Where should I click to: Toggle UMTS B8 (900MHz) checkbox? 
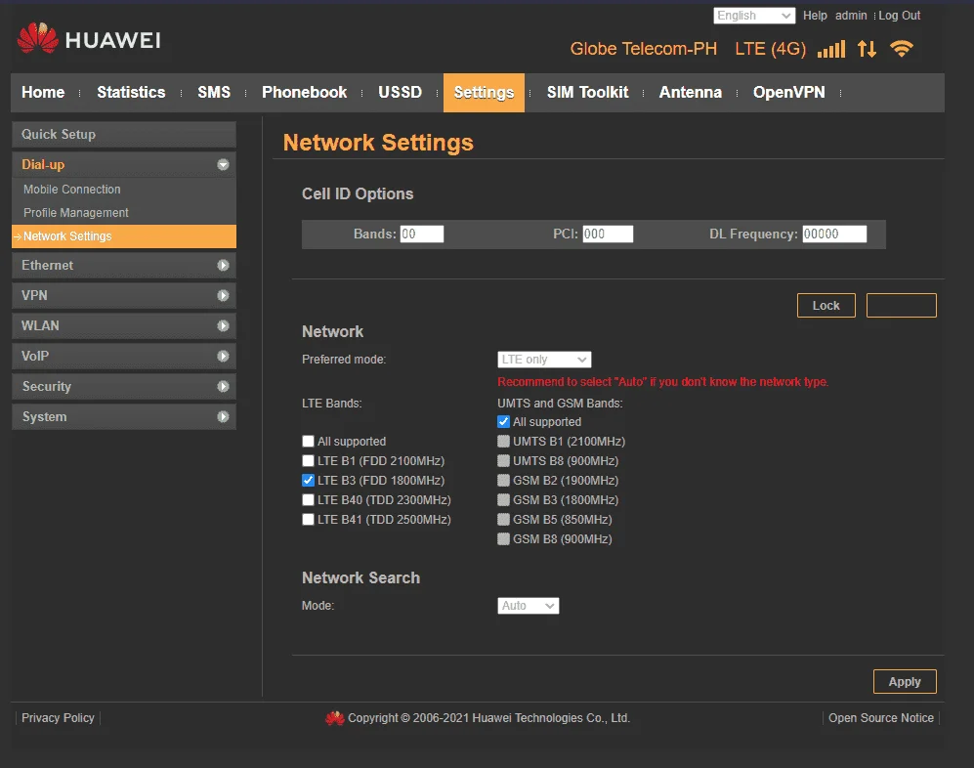click(x=504, y=461)
